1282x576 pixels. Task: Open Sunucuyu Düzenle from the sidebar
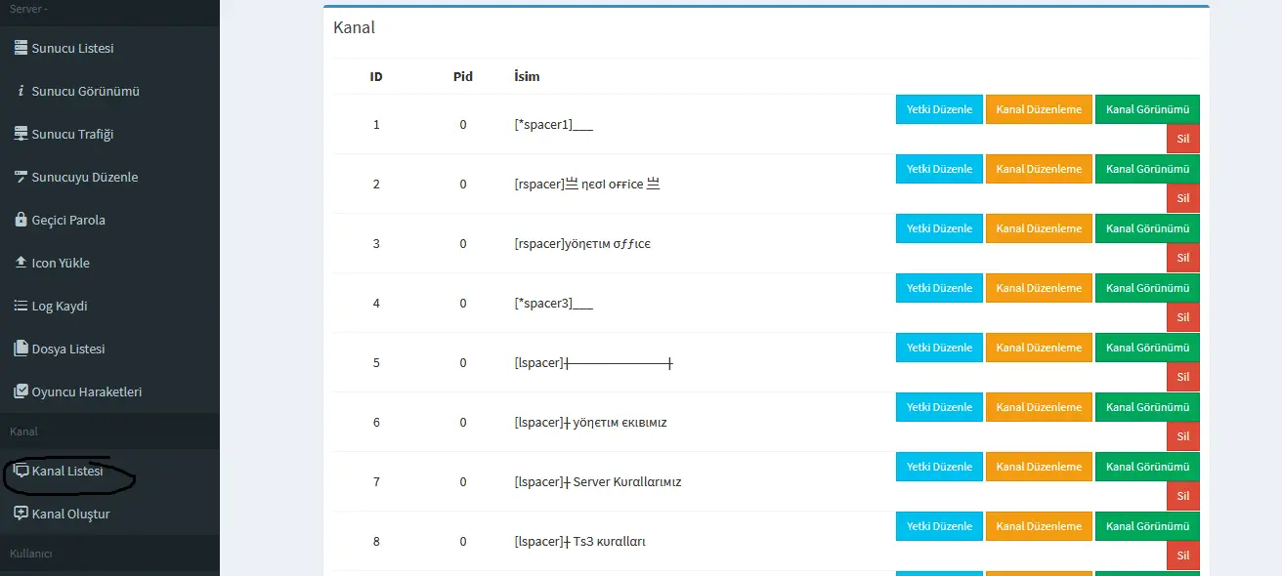point(84,177)
